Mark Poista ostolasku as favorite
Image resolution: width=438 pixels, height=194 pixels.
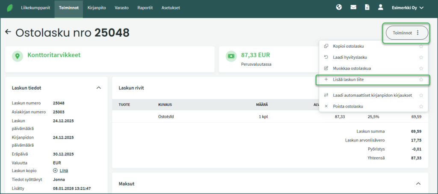click(x=421, y=107)
